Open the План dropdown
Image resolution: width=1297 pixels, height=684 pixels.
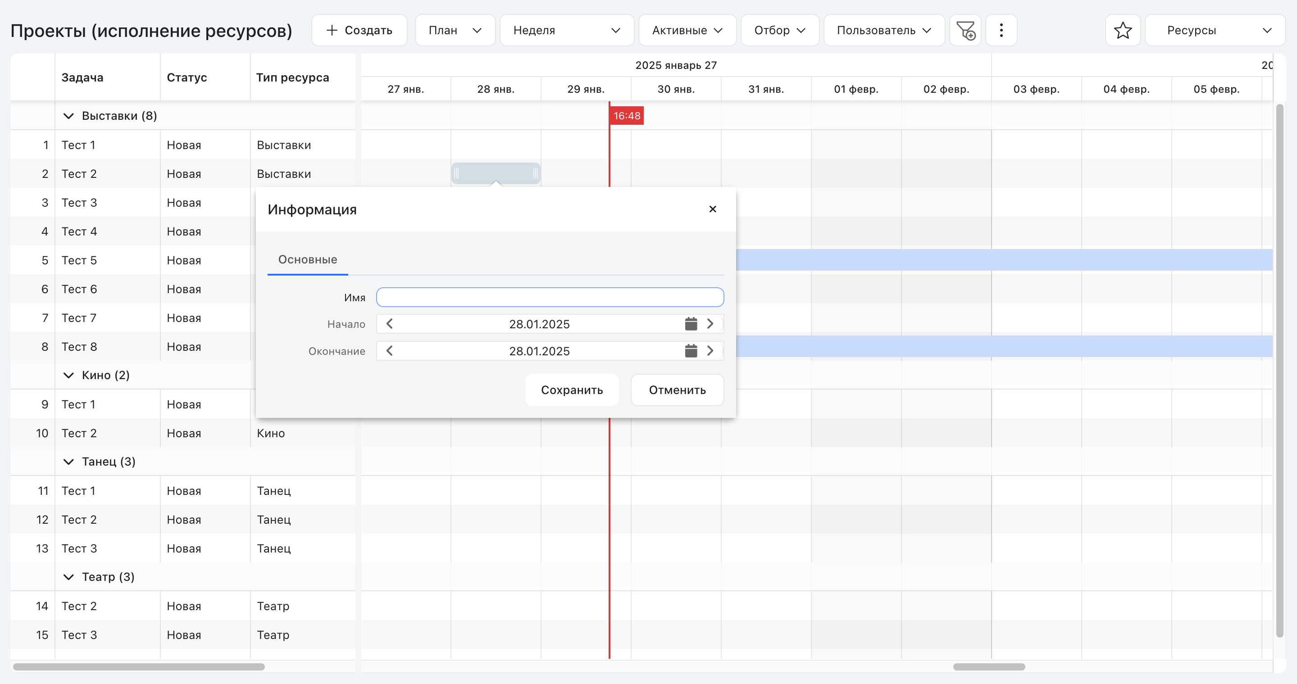click(455, 31)
